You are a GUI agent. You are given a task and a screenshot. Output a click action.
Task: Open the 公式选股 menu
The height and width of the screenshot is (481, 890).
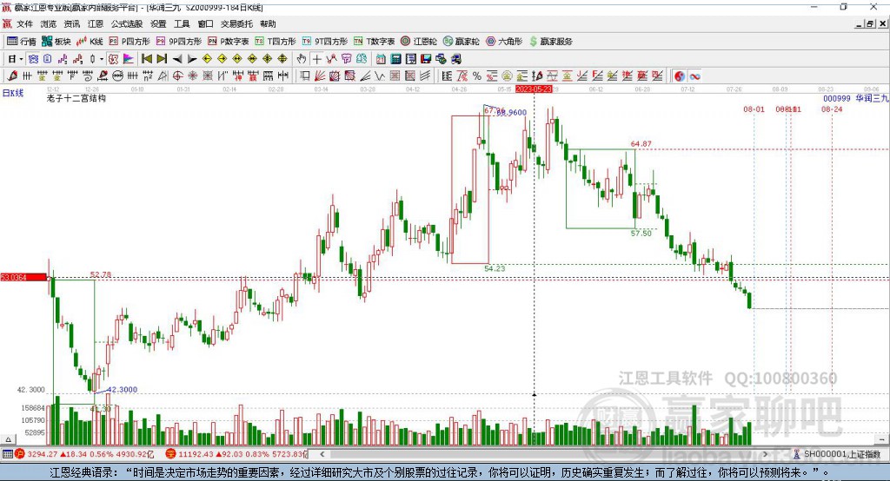pyautogui.click(x=127, y=23)
